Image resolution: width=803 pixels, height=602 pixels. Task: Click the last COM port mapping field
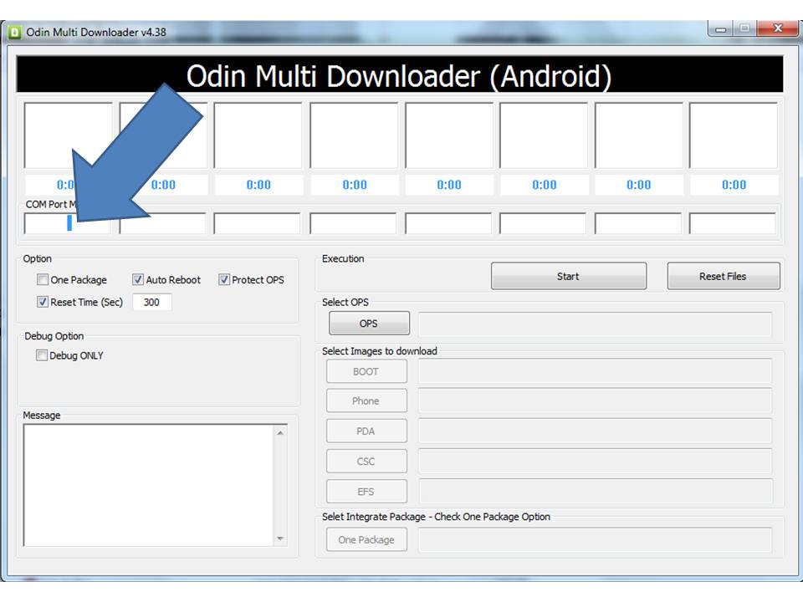coord(733,224)
